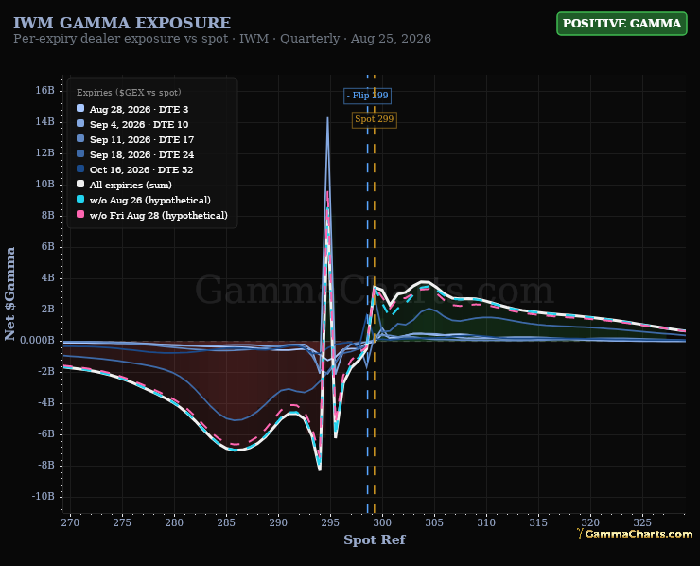
Task: Click the 'Net $Gamma' y-axis title
Action: tap(9, 293)
